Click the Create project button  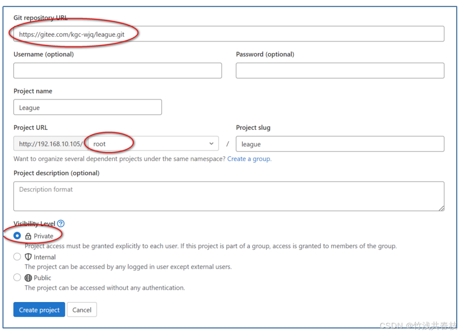pos(39,310)
